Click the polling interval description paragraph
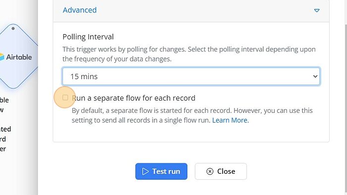 189,54
